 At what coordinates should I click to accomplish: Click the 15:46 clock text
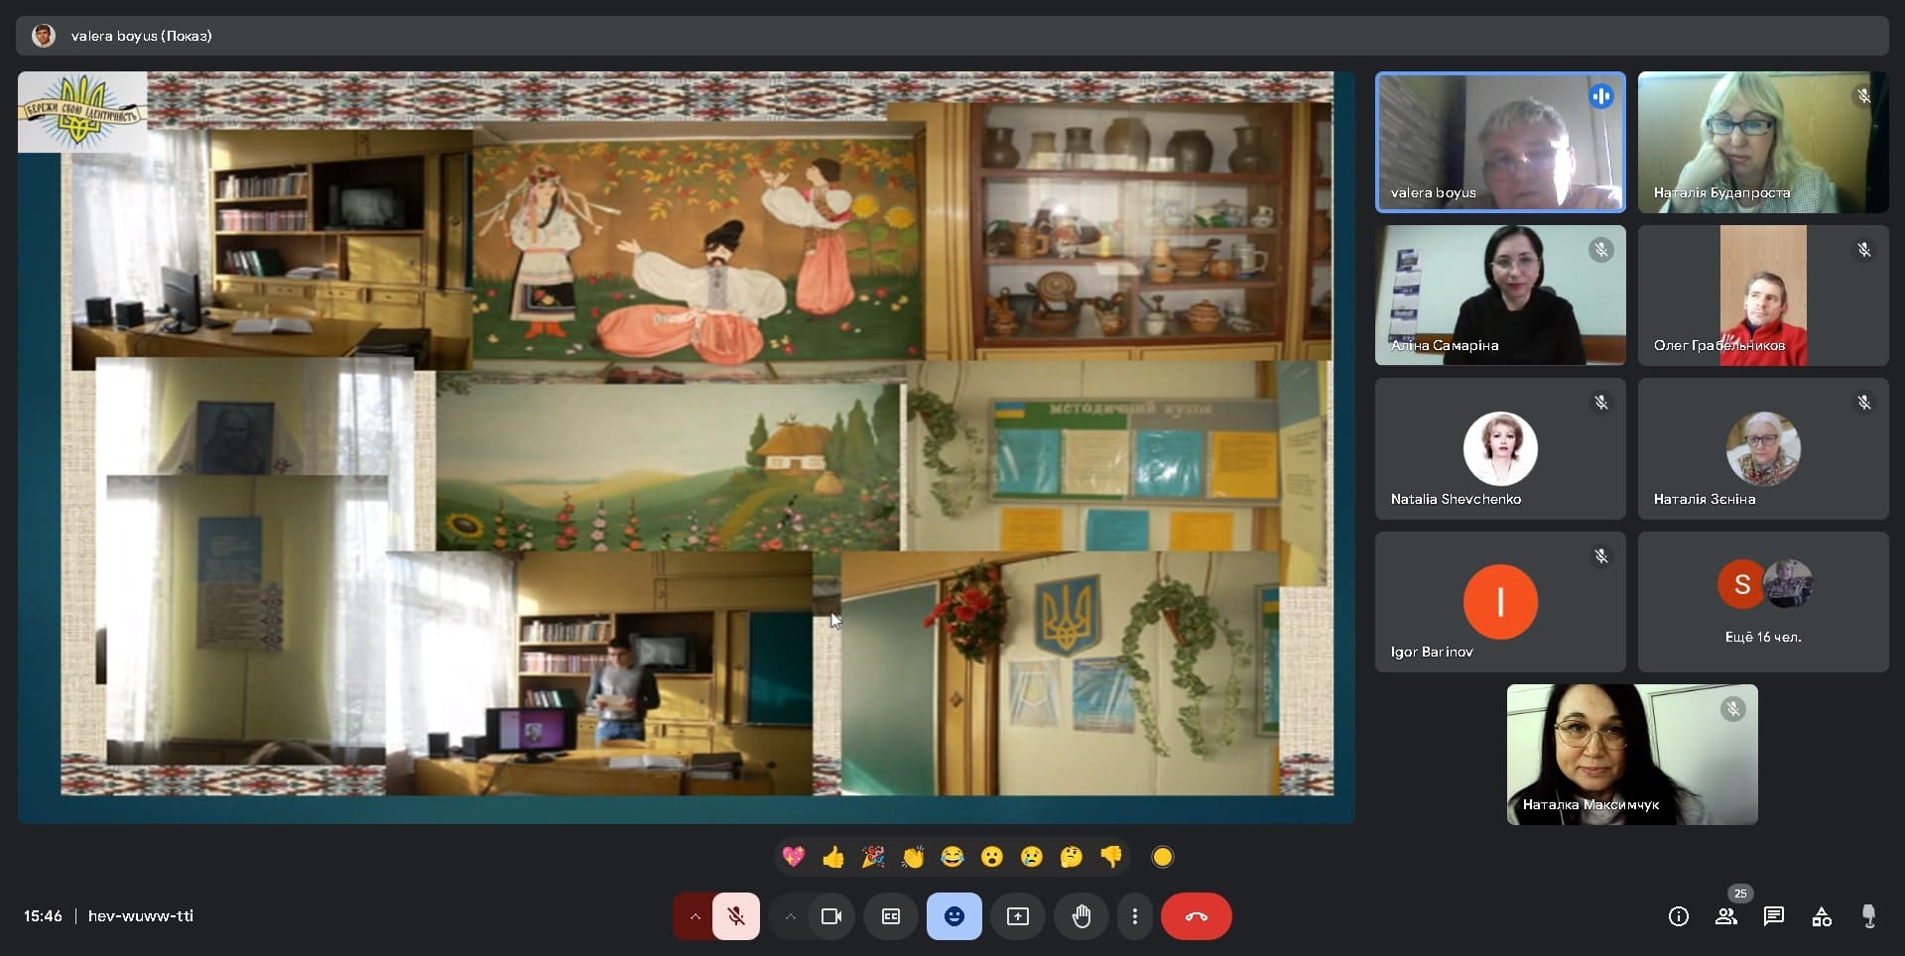[43, 916]
